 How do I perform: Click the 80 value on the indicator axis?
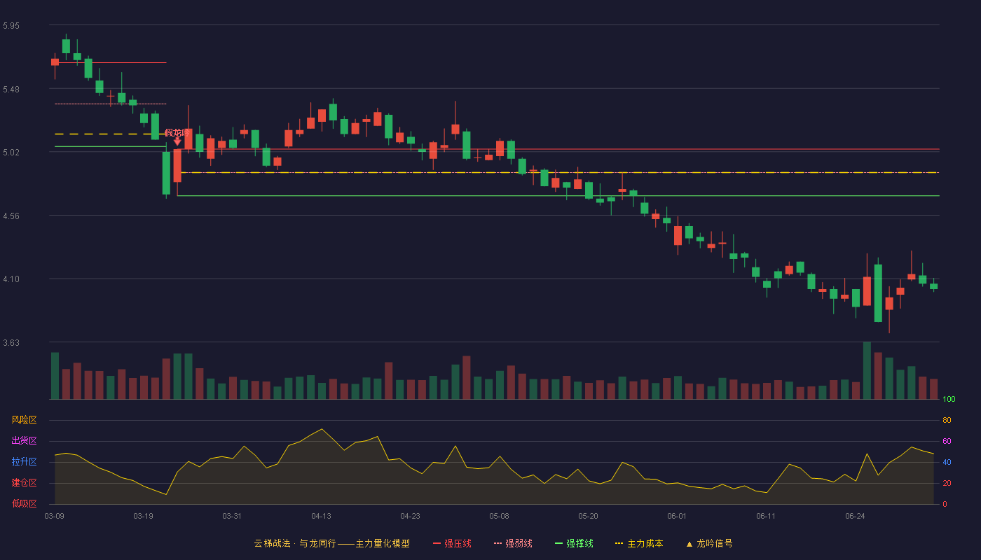947,420
